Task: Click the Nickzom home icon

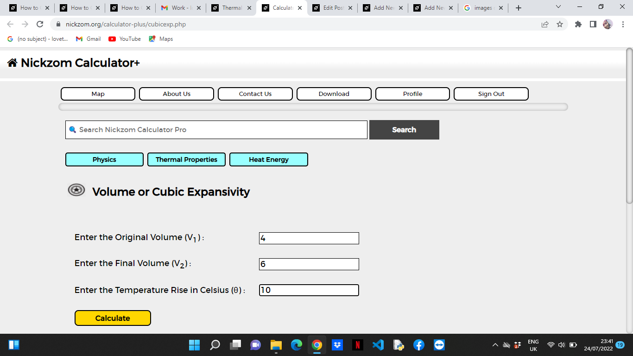Action: pyautogui.click(x=13, y=63)
